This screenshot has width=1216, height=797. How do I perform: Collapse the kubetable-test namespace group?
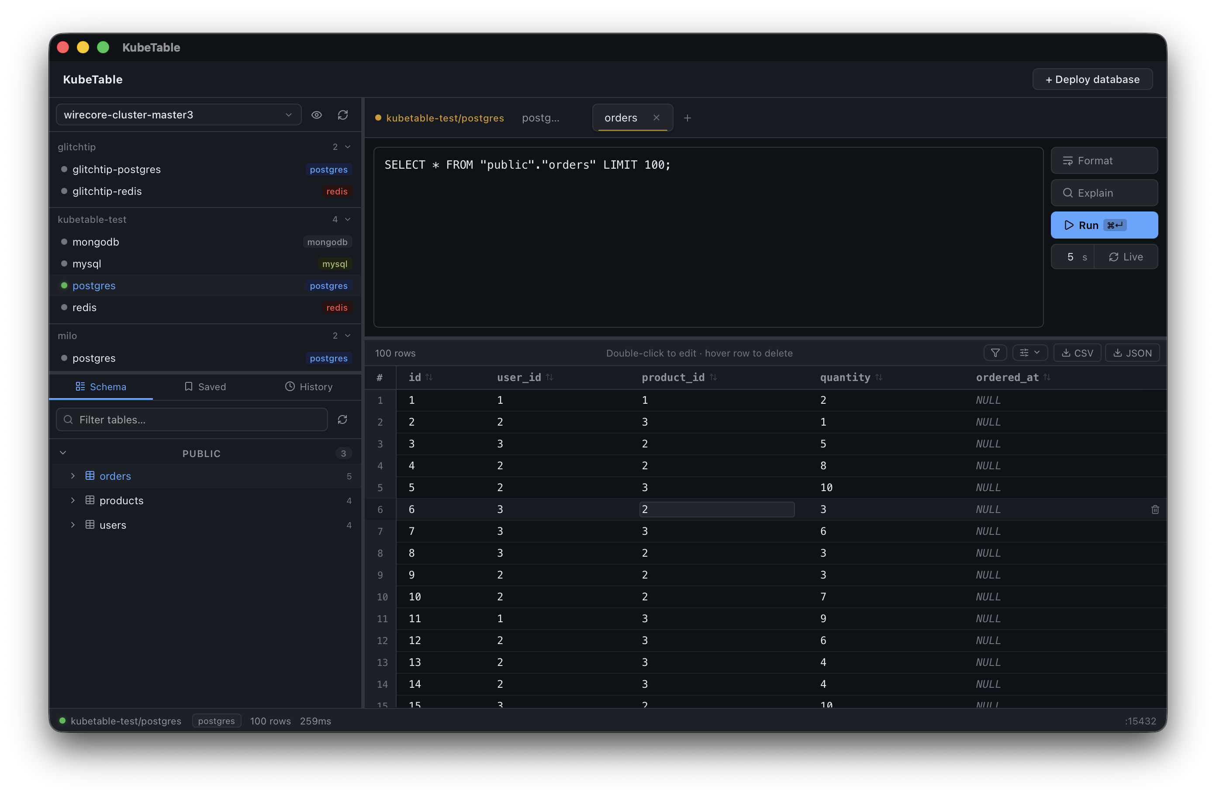pos(347,219)
